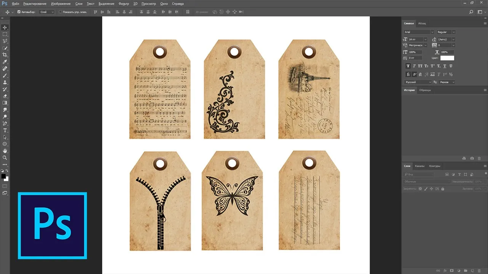
Task: Toggle the Автовыбор checkbox
Action: click(19, 12)
